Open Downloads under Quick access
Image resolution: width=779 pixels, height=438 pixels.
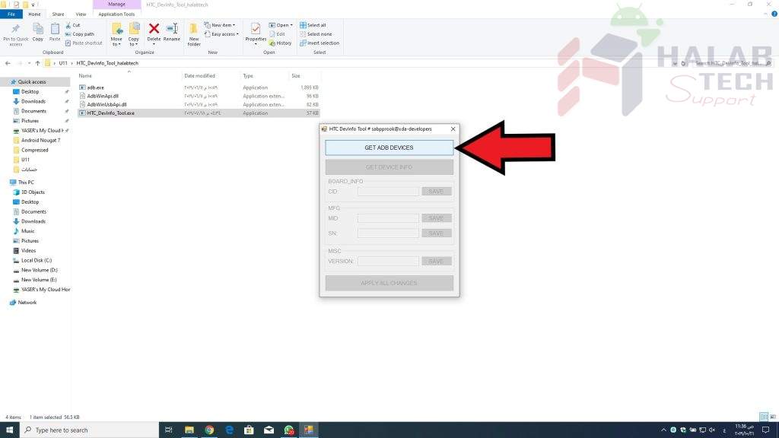click(x=33, y=101)
